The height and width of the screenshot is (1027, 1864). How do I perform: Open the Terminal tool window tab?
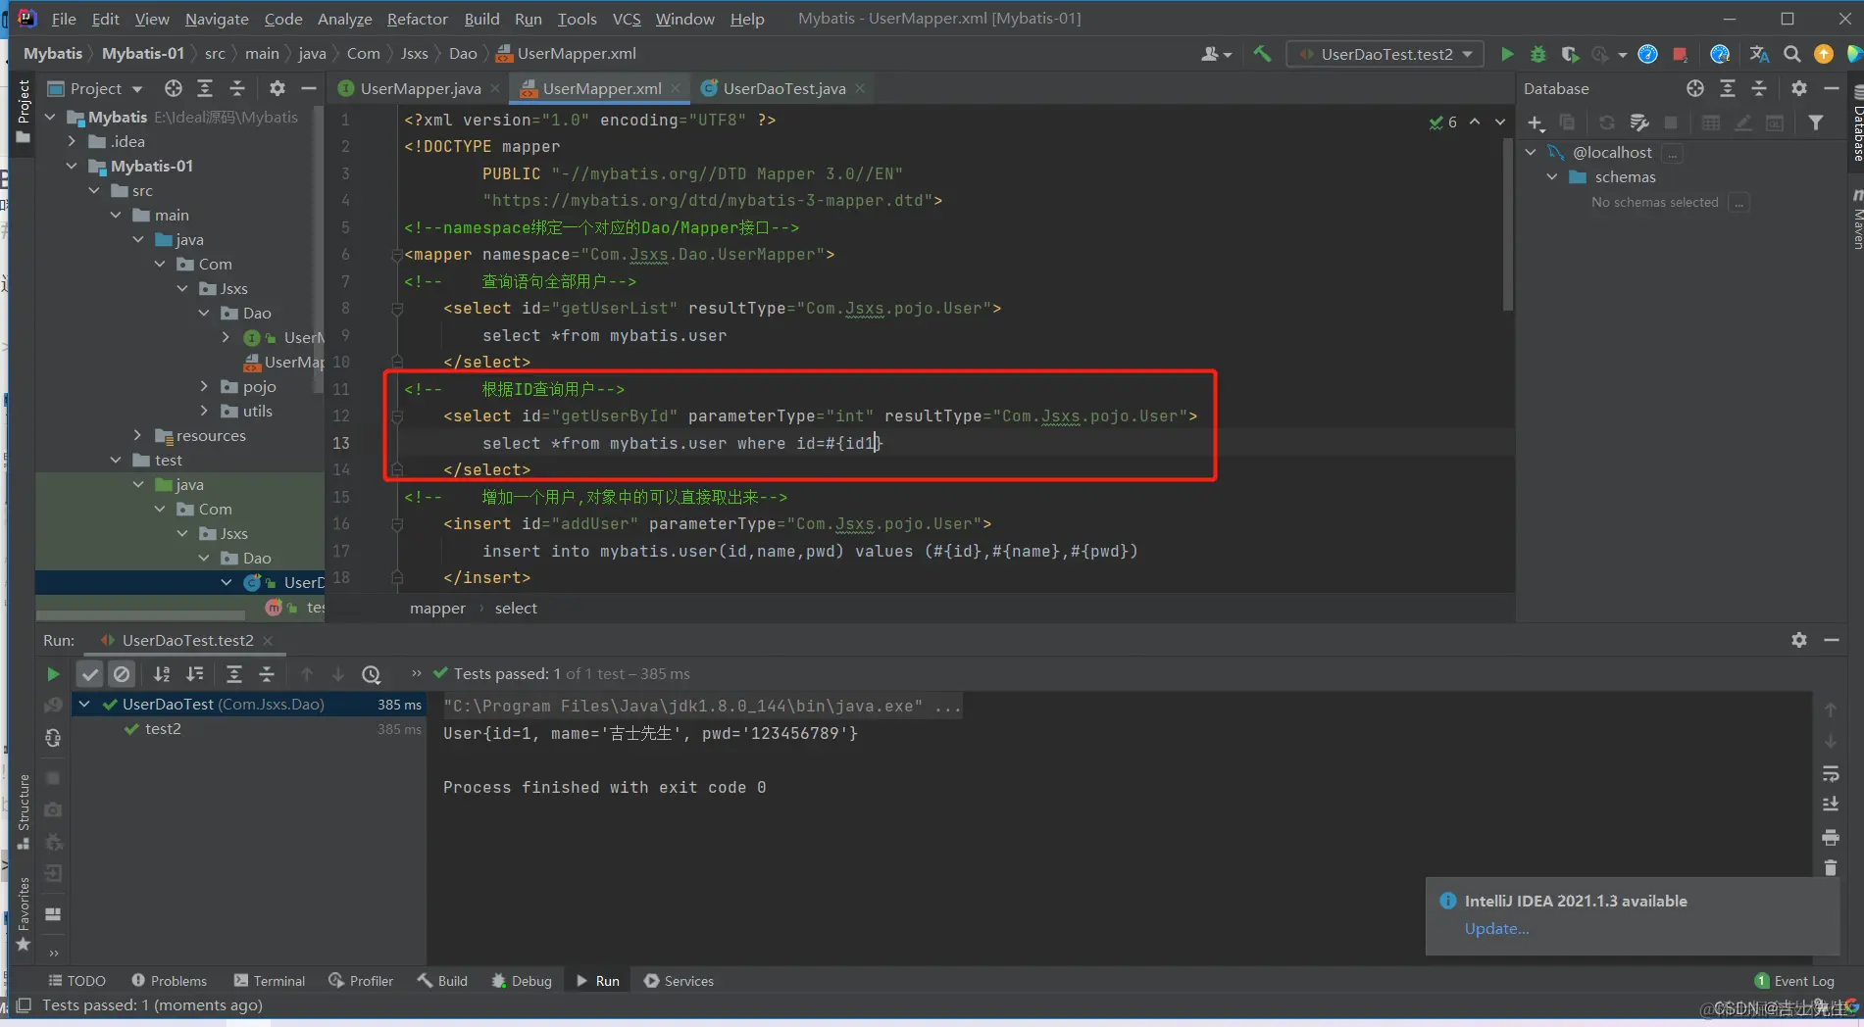pyautogui.click(x=270, y=981)
